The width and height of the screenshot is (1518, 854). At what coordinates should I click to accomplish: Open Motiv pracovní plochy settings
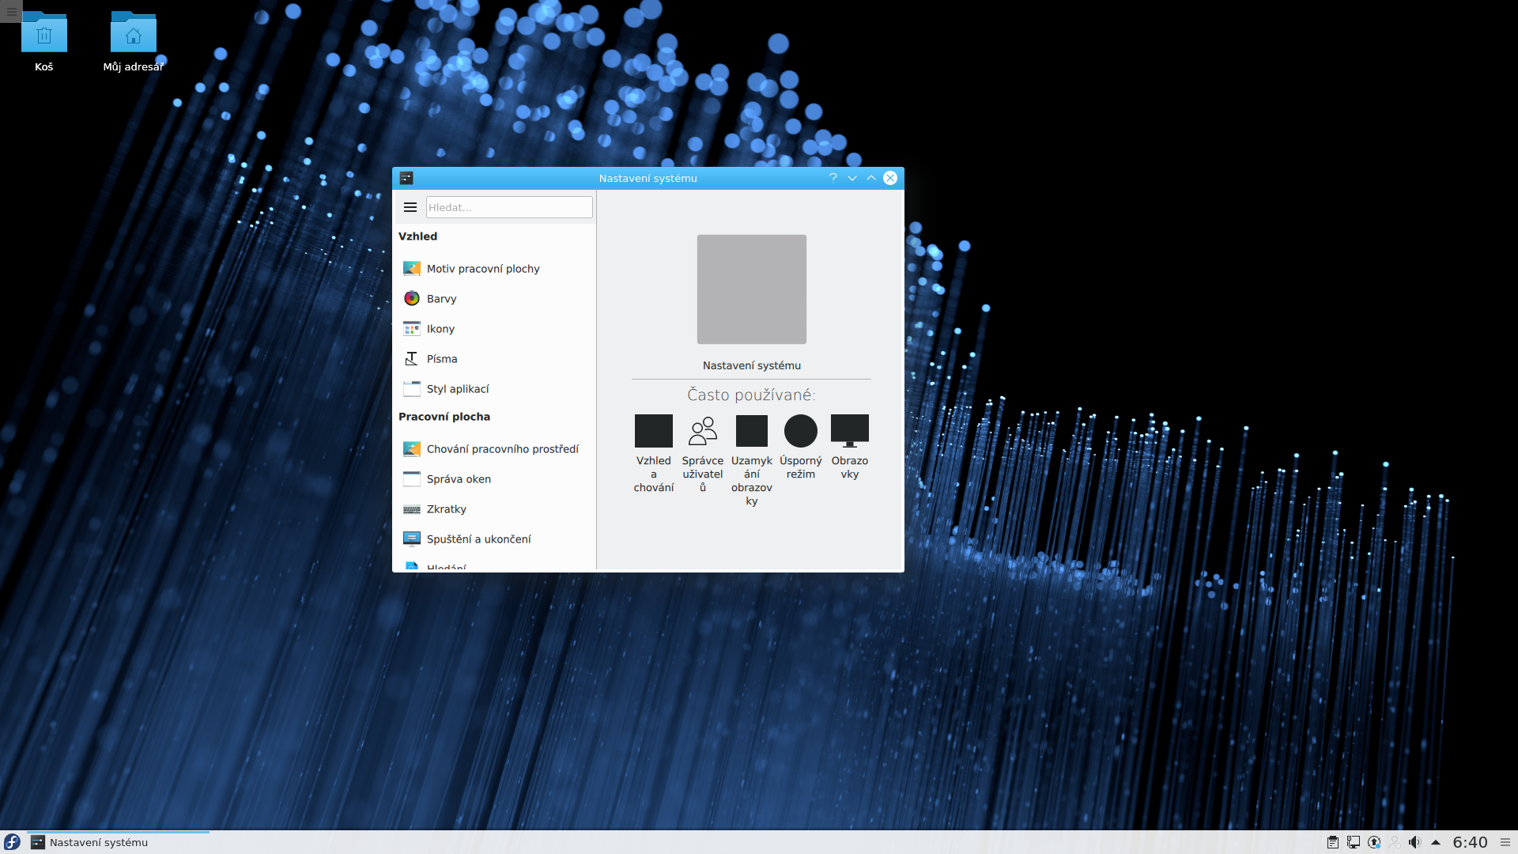tap(482, 269)
